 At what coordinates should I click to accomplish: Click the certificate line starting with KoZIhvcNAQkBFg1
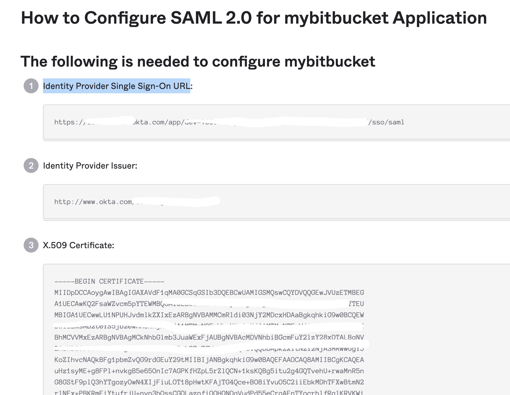(x=209, y=360)
